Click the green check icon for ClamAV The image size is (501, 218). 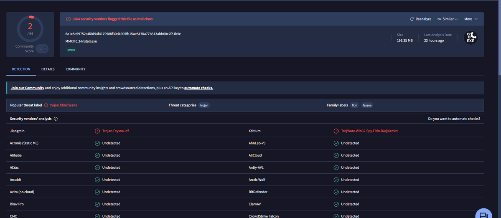coord(336,204)
